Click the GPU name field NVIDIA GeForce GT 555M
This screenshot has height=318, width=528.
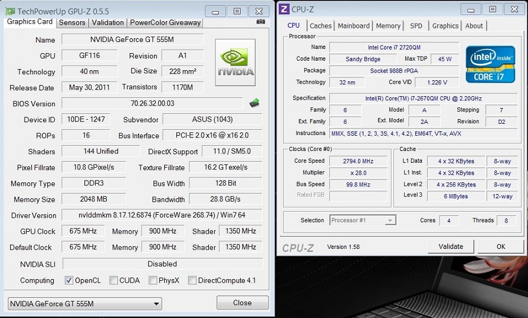132,40
